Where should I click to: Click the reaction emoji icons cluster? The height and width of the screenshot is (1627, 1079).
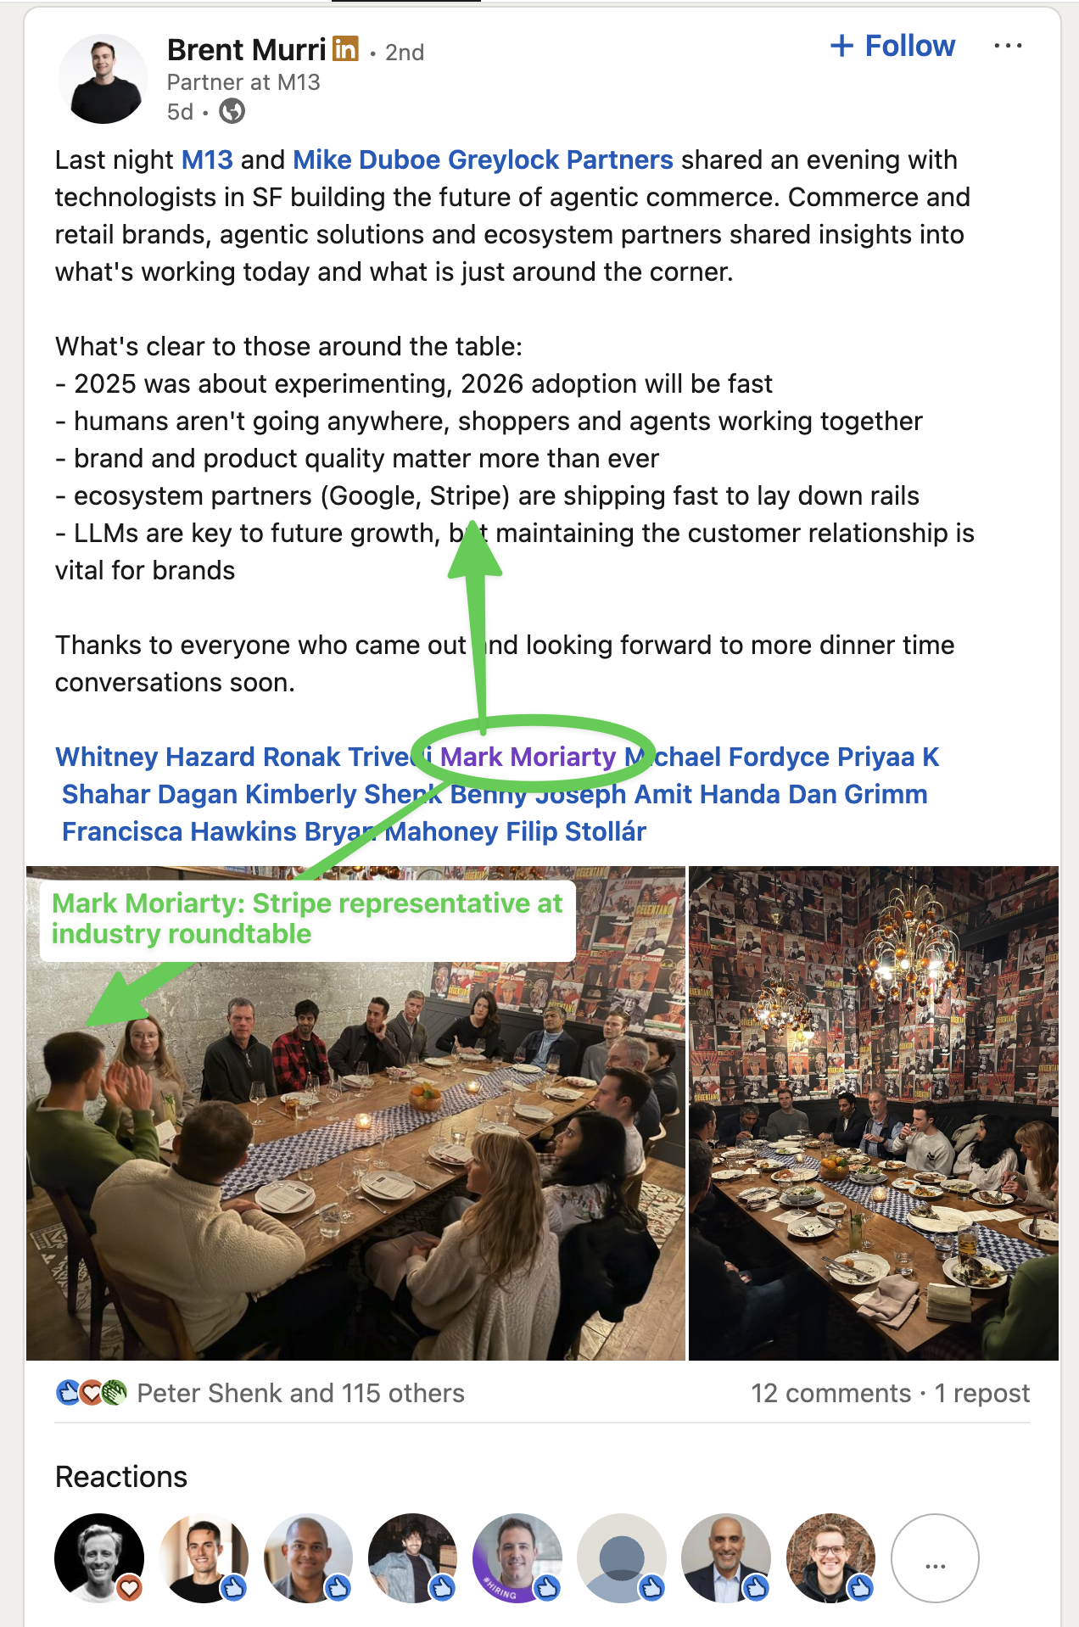(91, 1393)
